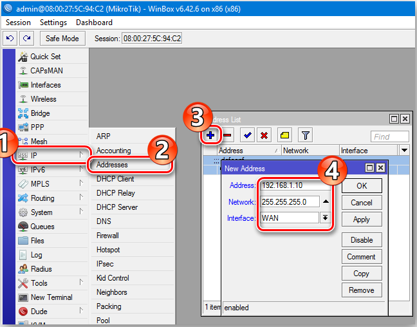Open the PPP sidebar item
This screenshot has height=327, width=417.
tap(52, 127)
